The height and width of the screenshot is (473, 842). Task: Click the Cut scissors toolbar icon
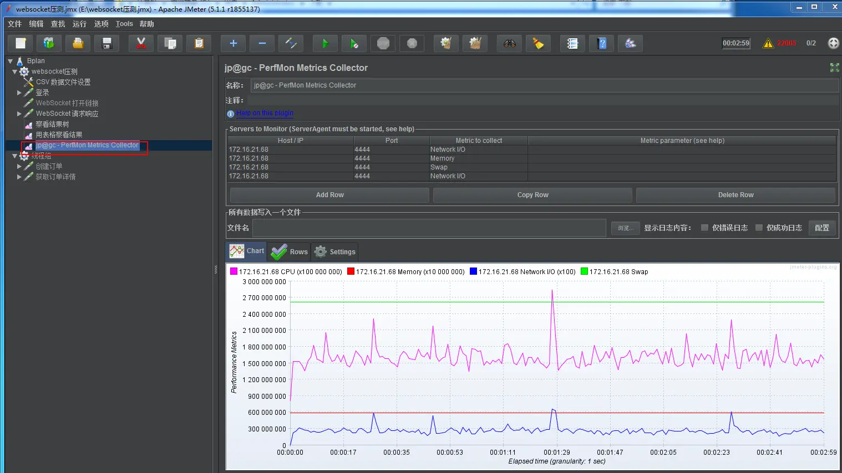141,44
